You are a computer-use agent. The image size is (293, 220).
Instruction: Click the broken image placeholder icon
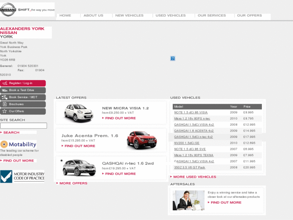[x=172, y=59]
